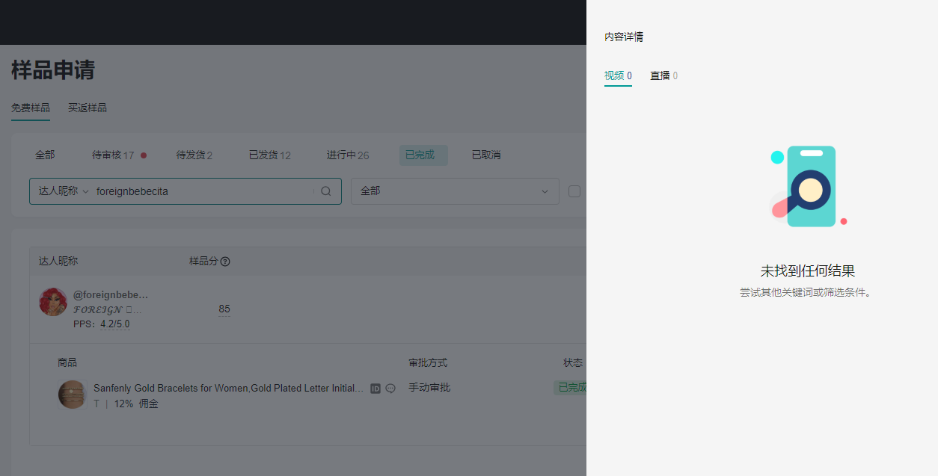Click the search magnifier icon

325,191
